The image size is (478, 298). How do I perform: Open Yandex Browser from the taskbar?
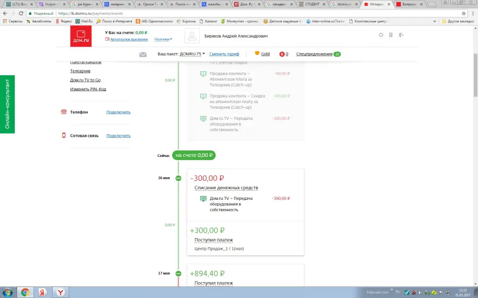click(x=61, y=293)
